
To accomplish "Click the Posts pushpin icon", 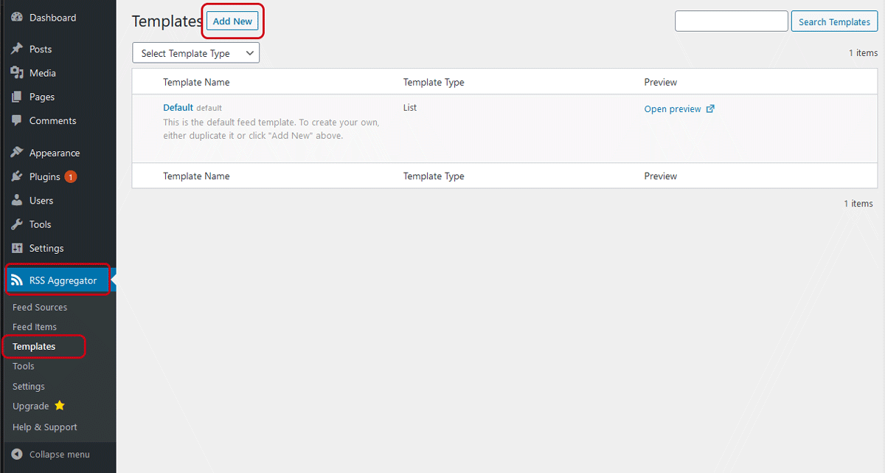I will coord(17,49).
